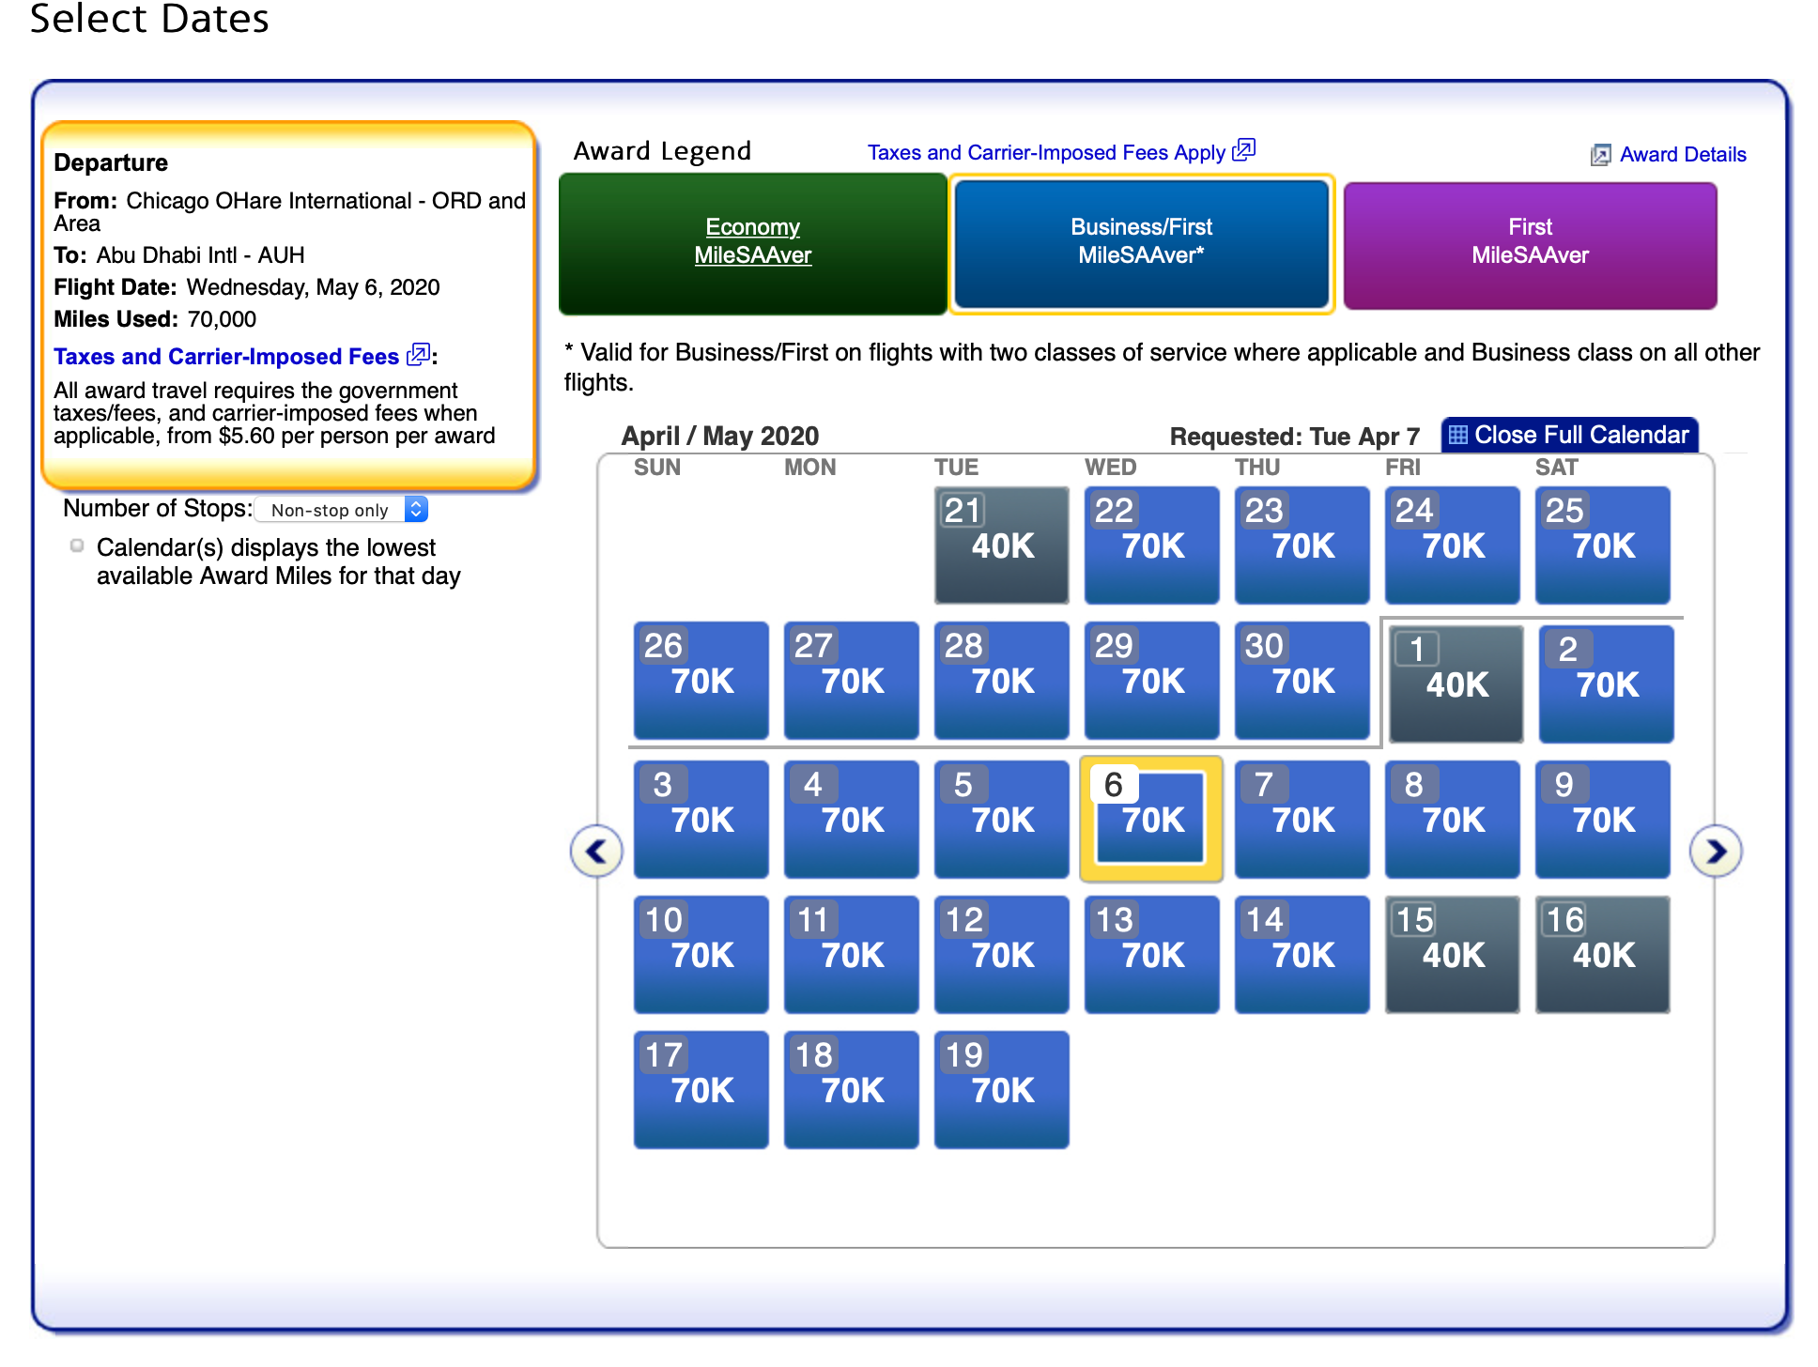Close the full calendar view
1818x1367 pixels.
[1570, 435]
